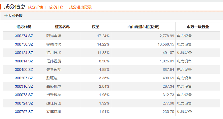Click the 17.24% weight value
Screen dimensions: 223x119
click(103, 36)
